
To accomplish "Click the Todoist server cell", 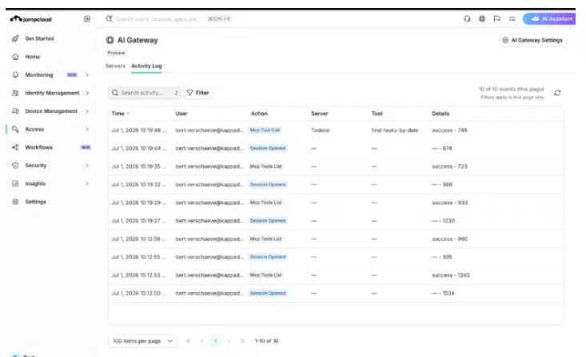I will 321,130.
